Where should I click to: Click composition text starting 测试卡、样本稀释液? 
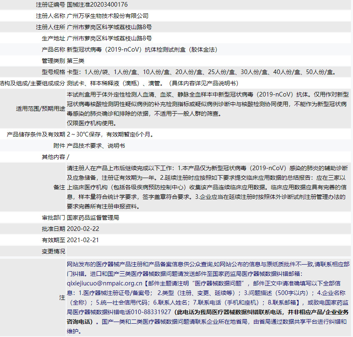tap(153, 83)
